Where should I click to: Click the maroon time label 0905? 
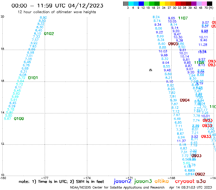[x=173, y=44]
